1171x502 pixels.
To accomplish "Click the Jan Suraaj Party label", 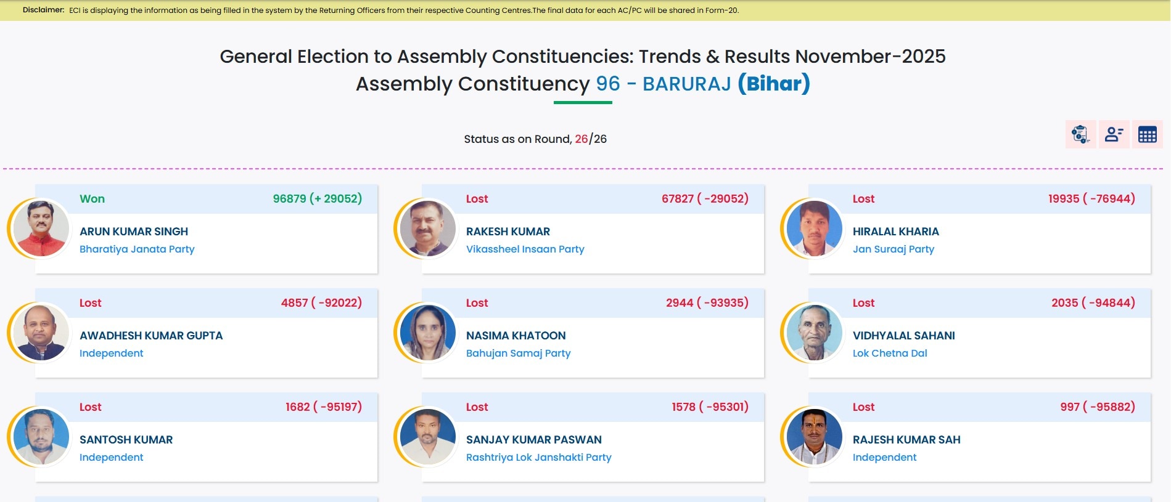I will pyautogui.click(x=893, y=249).
